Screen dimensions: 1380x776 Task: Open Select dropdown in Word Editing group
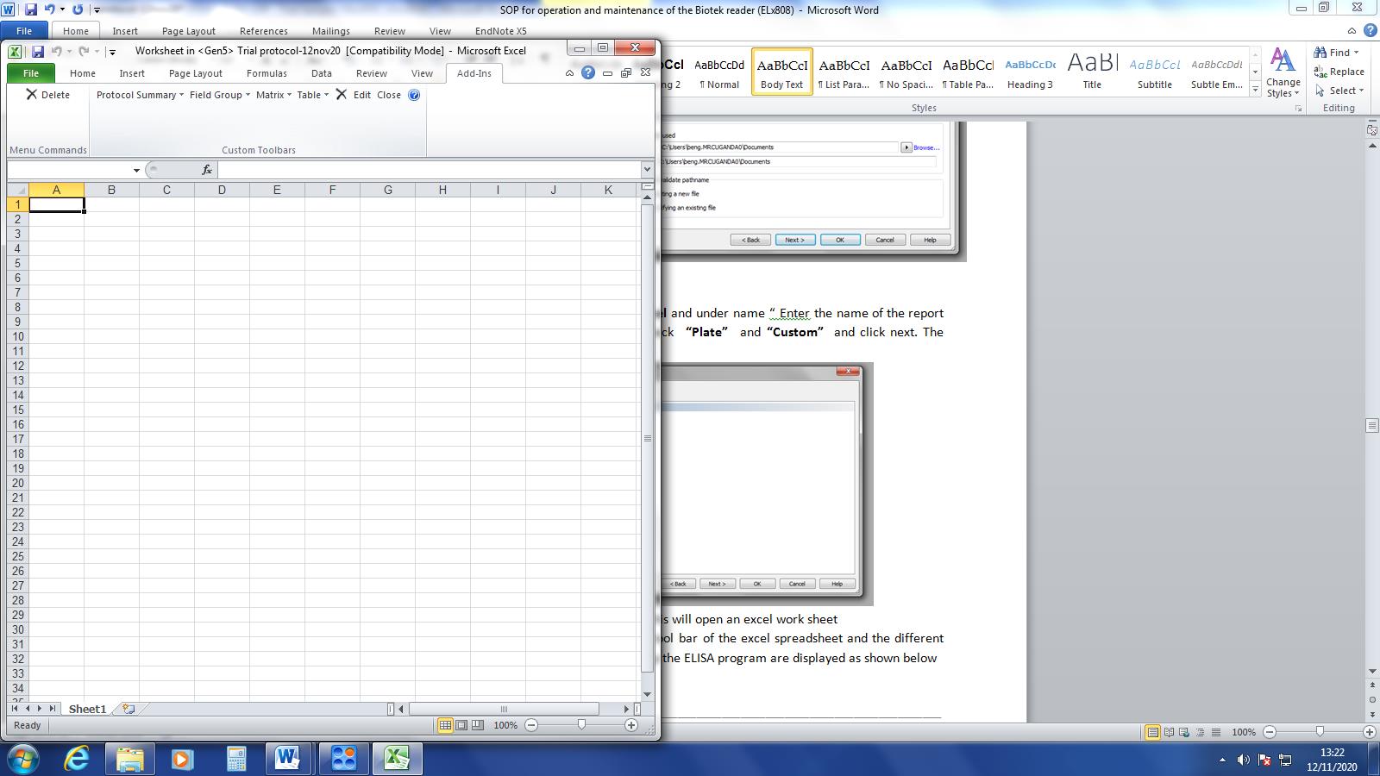click(1339, 91)
